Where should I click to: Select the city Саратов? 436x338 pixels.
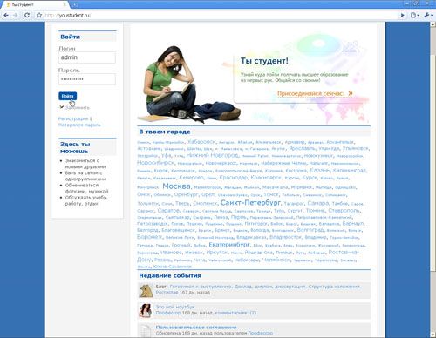pyautogui.click(x=169, y=210)
